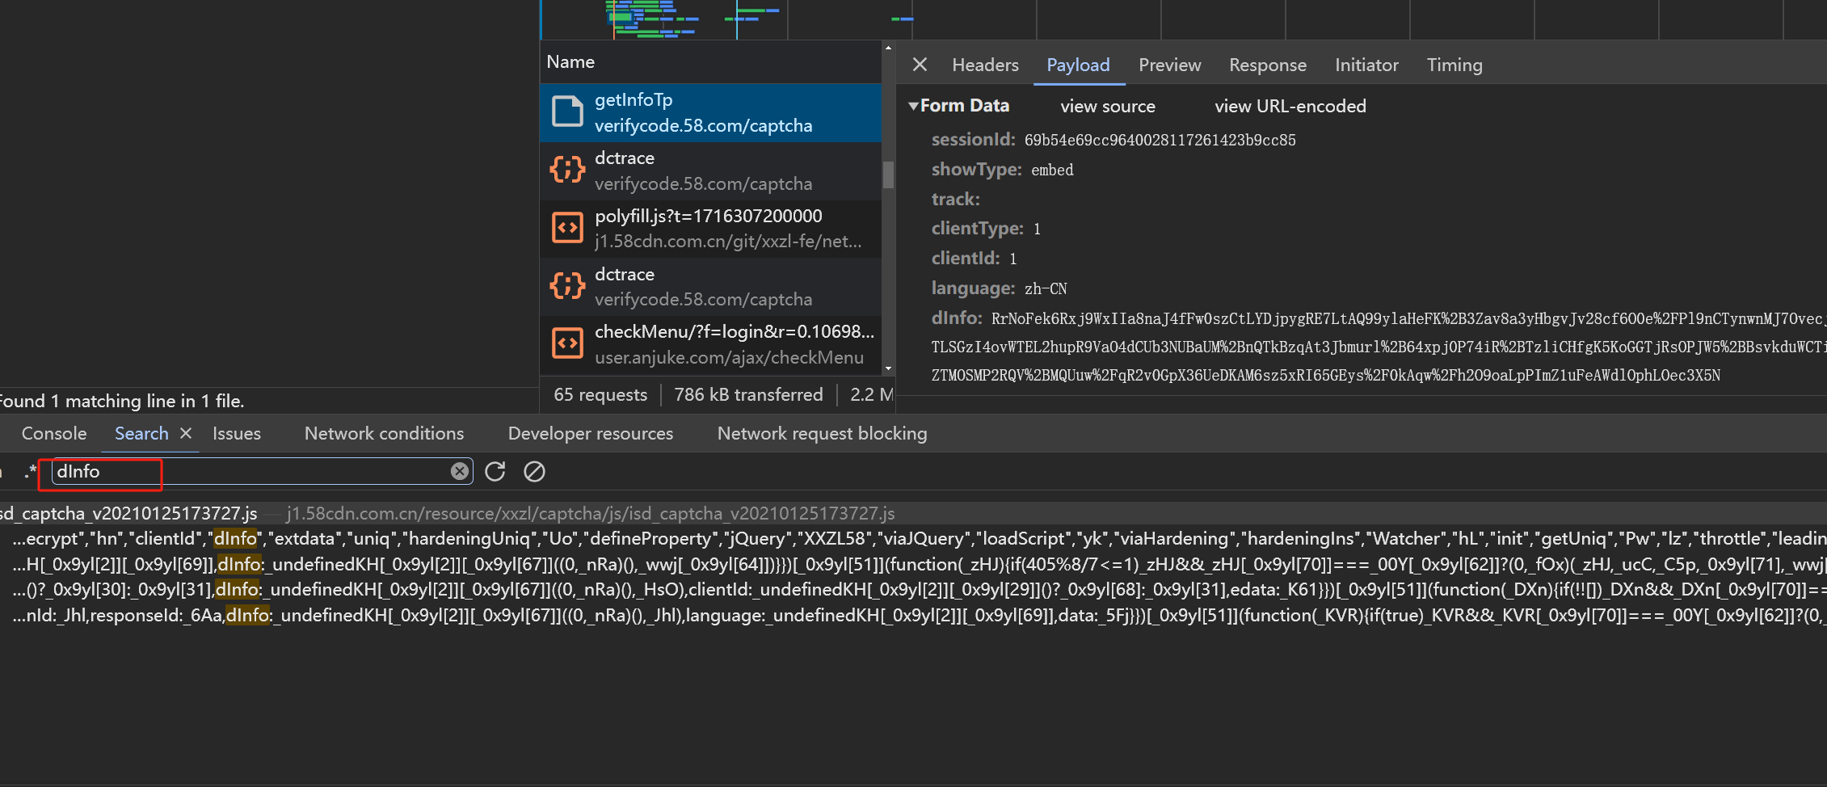Select polyfill.js?t=1716307200000 request row
1827x787 pixels.
710,229
